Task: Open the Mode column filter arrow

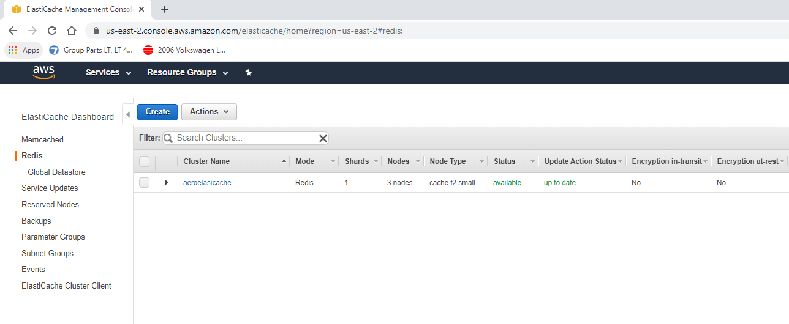Action: coord(333,161)
